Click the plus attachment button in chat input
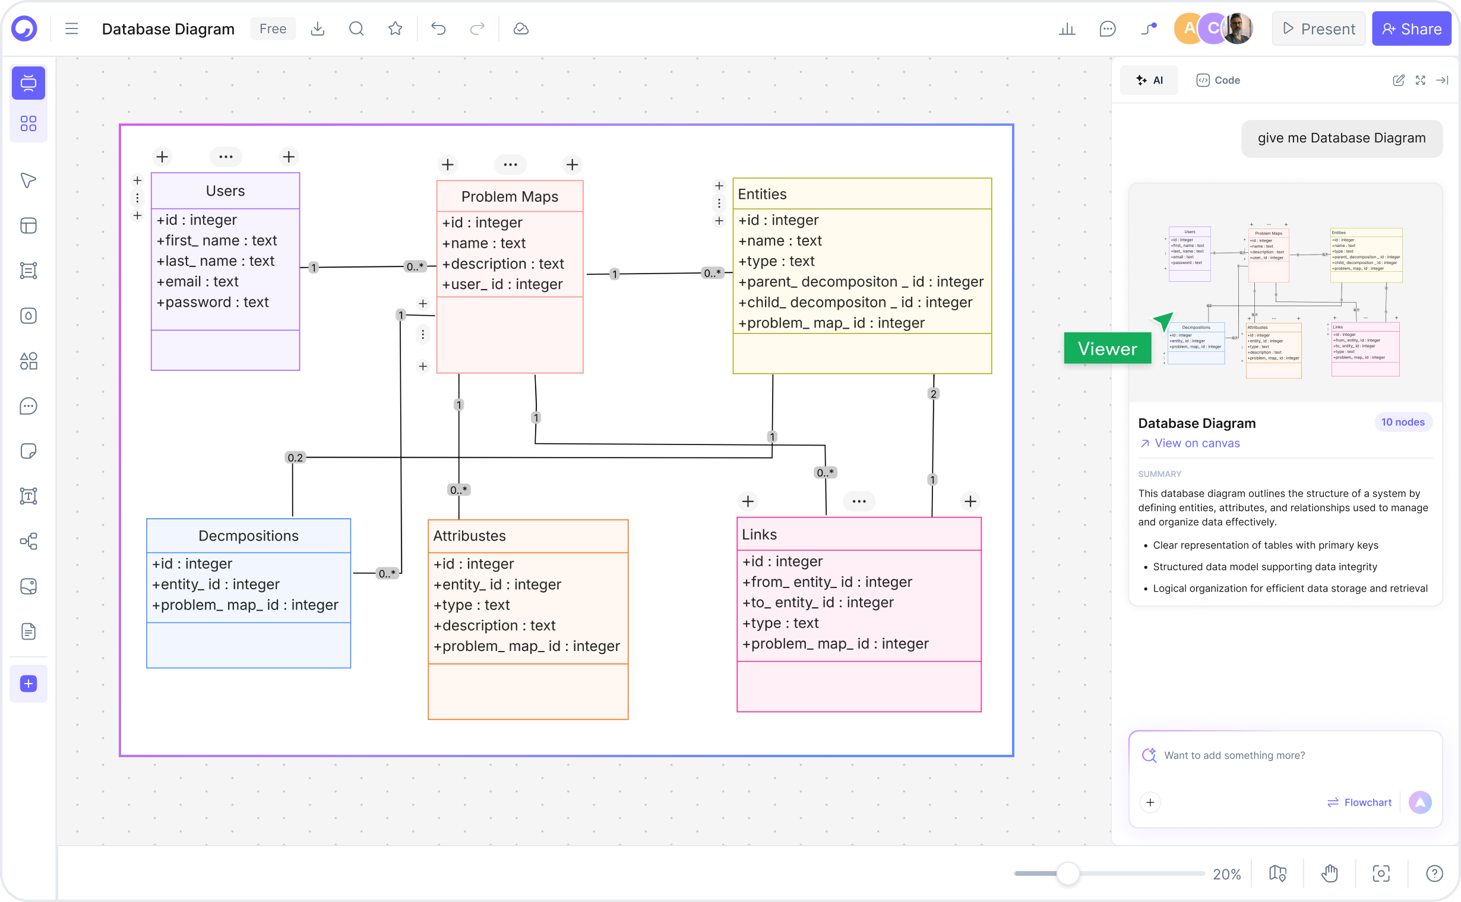The width and height of the screenshot is (1461, 902). click(x=1150, y=802)
